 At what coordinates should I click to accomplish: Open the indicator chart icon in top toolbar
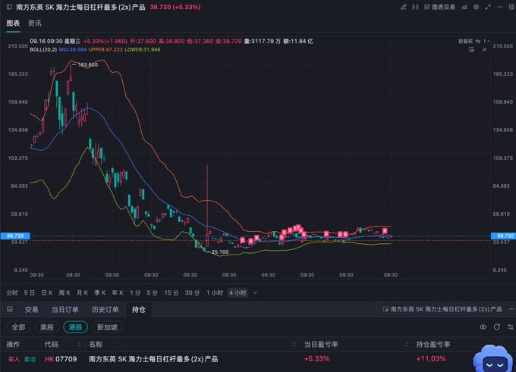(x=464, y=7)
